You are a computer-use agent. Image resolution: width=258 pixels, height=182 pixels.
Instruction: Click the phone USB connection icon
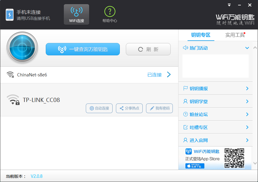[x=10, y=14]
